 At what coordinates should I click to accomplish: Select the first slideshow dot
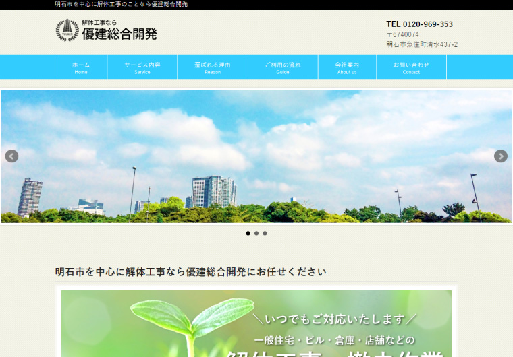[248, 233]
